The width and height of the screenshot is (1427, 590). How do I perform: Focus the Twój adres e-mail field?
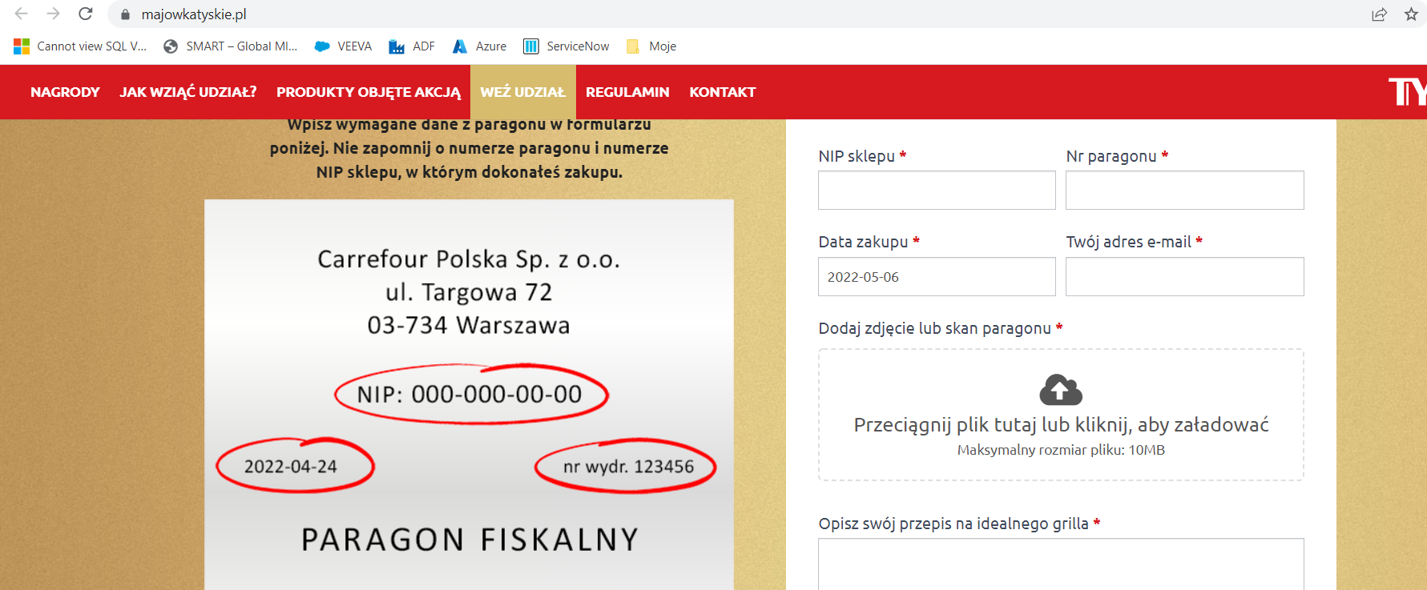[1184, 277]
